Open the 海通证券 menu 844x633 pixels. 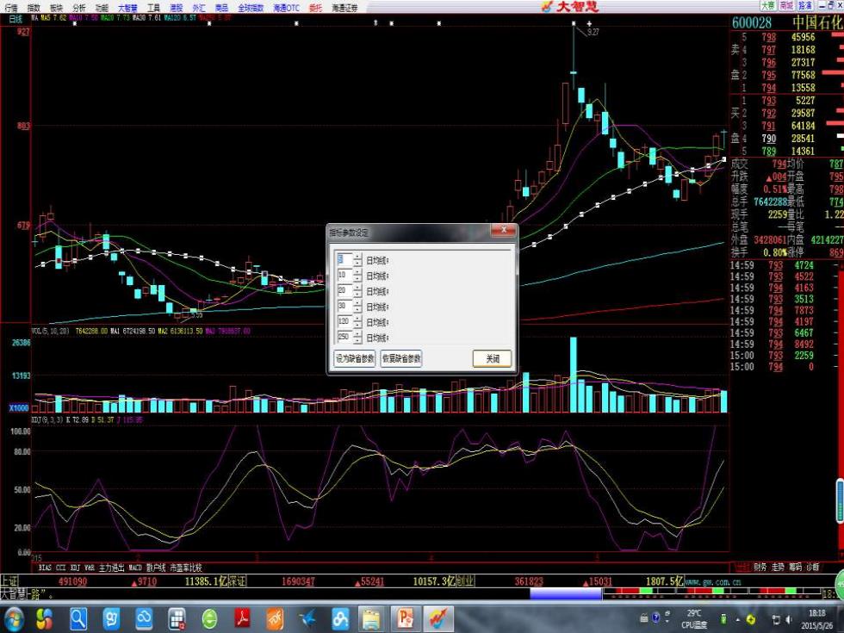point(344,8)
